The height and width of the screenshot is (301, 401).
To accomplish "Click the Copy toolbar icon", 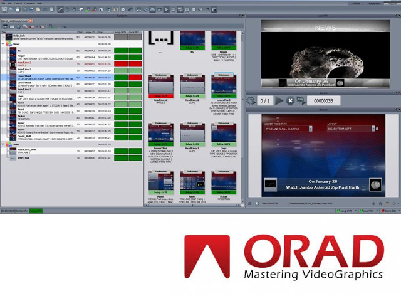I will click(31, 10).
